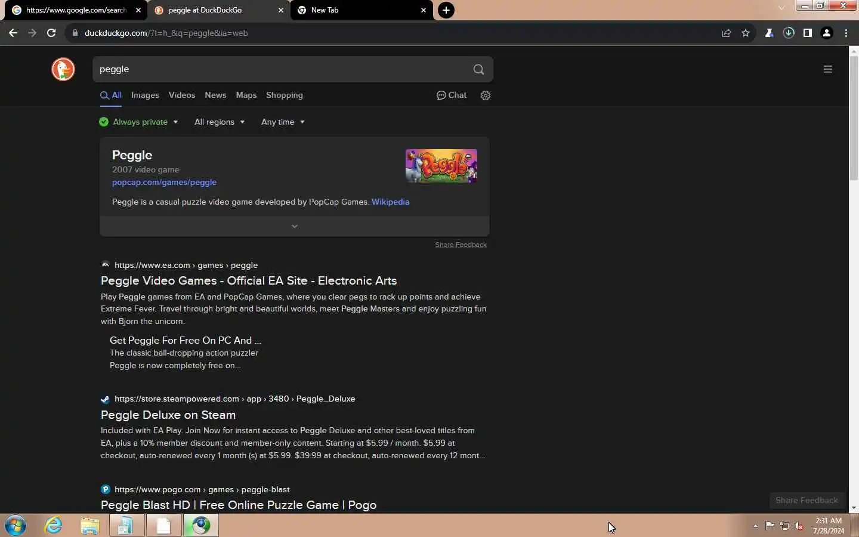Click the scrollbar down arrow
Screen dimensions: 859x537
854,508
